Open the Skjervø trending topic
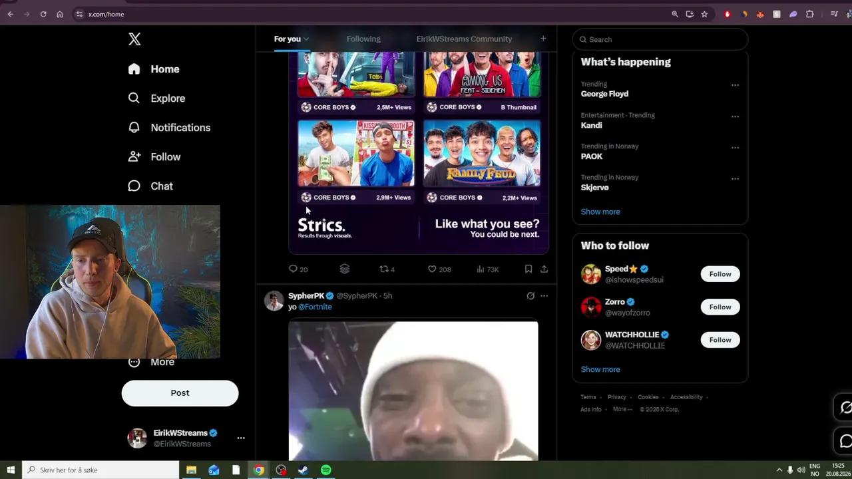 (x=595, y=188)
